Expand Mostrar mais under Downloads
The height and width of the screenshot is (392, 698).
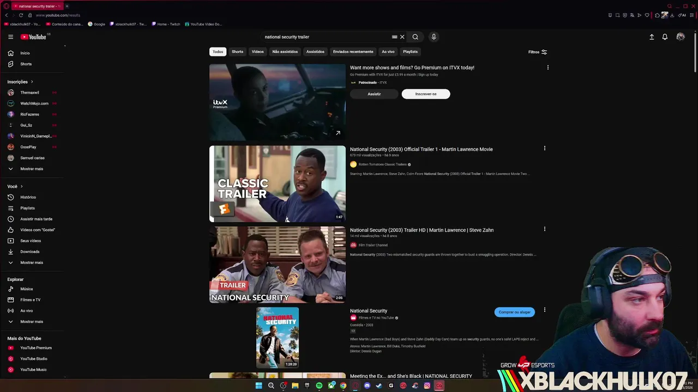[33, 262]
